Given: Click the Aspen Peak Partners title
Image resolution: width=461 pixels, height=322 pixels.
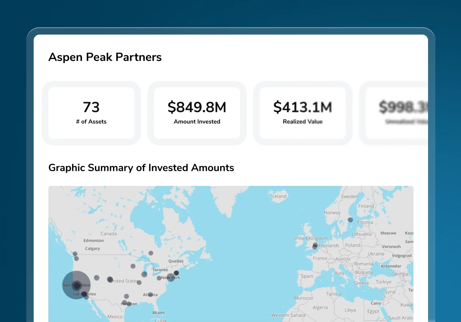Looking at the screenshot, I should tap(105, 57).
